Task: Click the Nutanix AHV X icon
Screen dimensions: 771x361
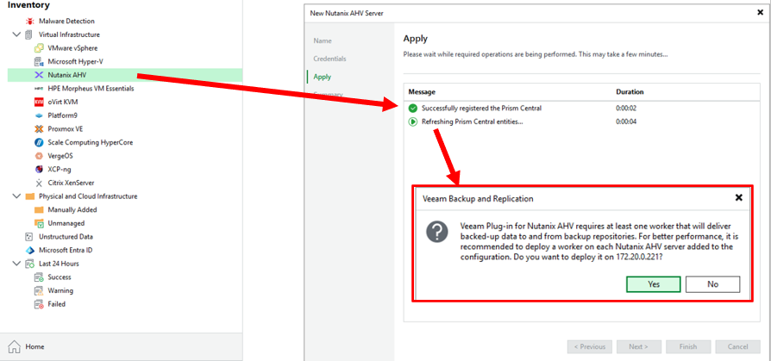Action: point(39,75)
